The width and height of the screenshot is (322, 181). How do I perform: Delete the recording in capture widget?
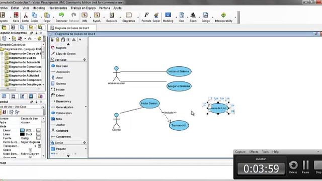point(293,167)
